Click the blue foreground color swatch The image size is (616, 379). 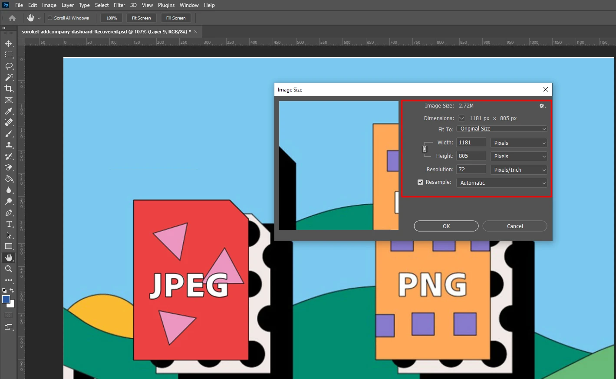[6, 299]
